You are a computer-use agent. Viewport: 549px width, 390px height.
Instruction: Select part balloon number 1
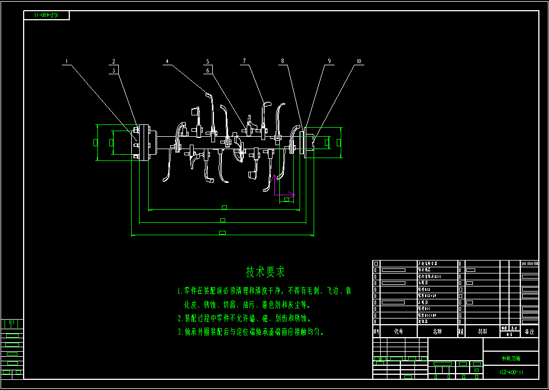pos(66,61)
